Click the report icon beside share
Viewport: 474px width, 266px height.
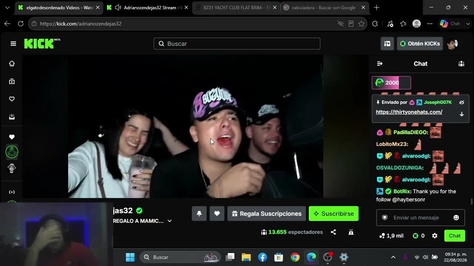[351, 232]
